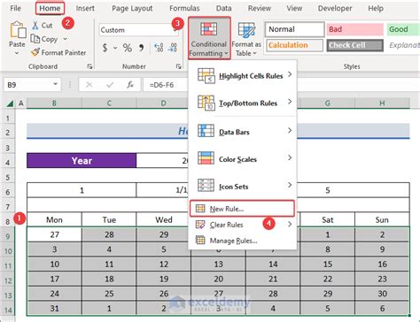Viewport: 420px width, 322px height.
Task: Select column G header
Action: point(327,103)
